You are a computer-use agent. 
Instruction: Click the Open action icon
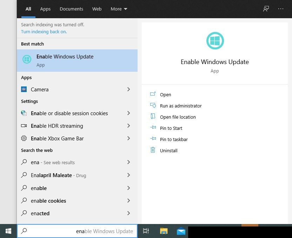point(153,94)
